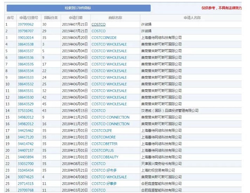The width and height of the screenshot is (250, 193).
Task: Open registration number 31045434
Action: pos(26,170)
